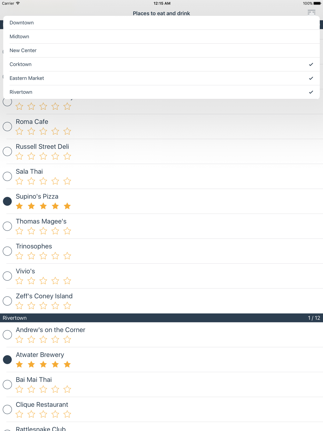Rate Sala Thai four stars

click(55, 181)
